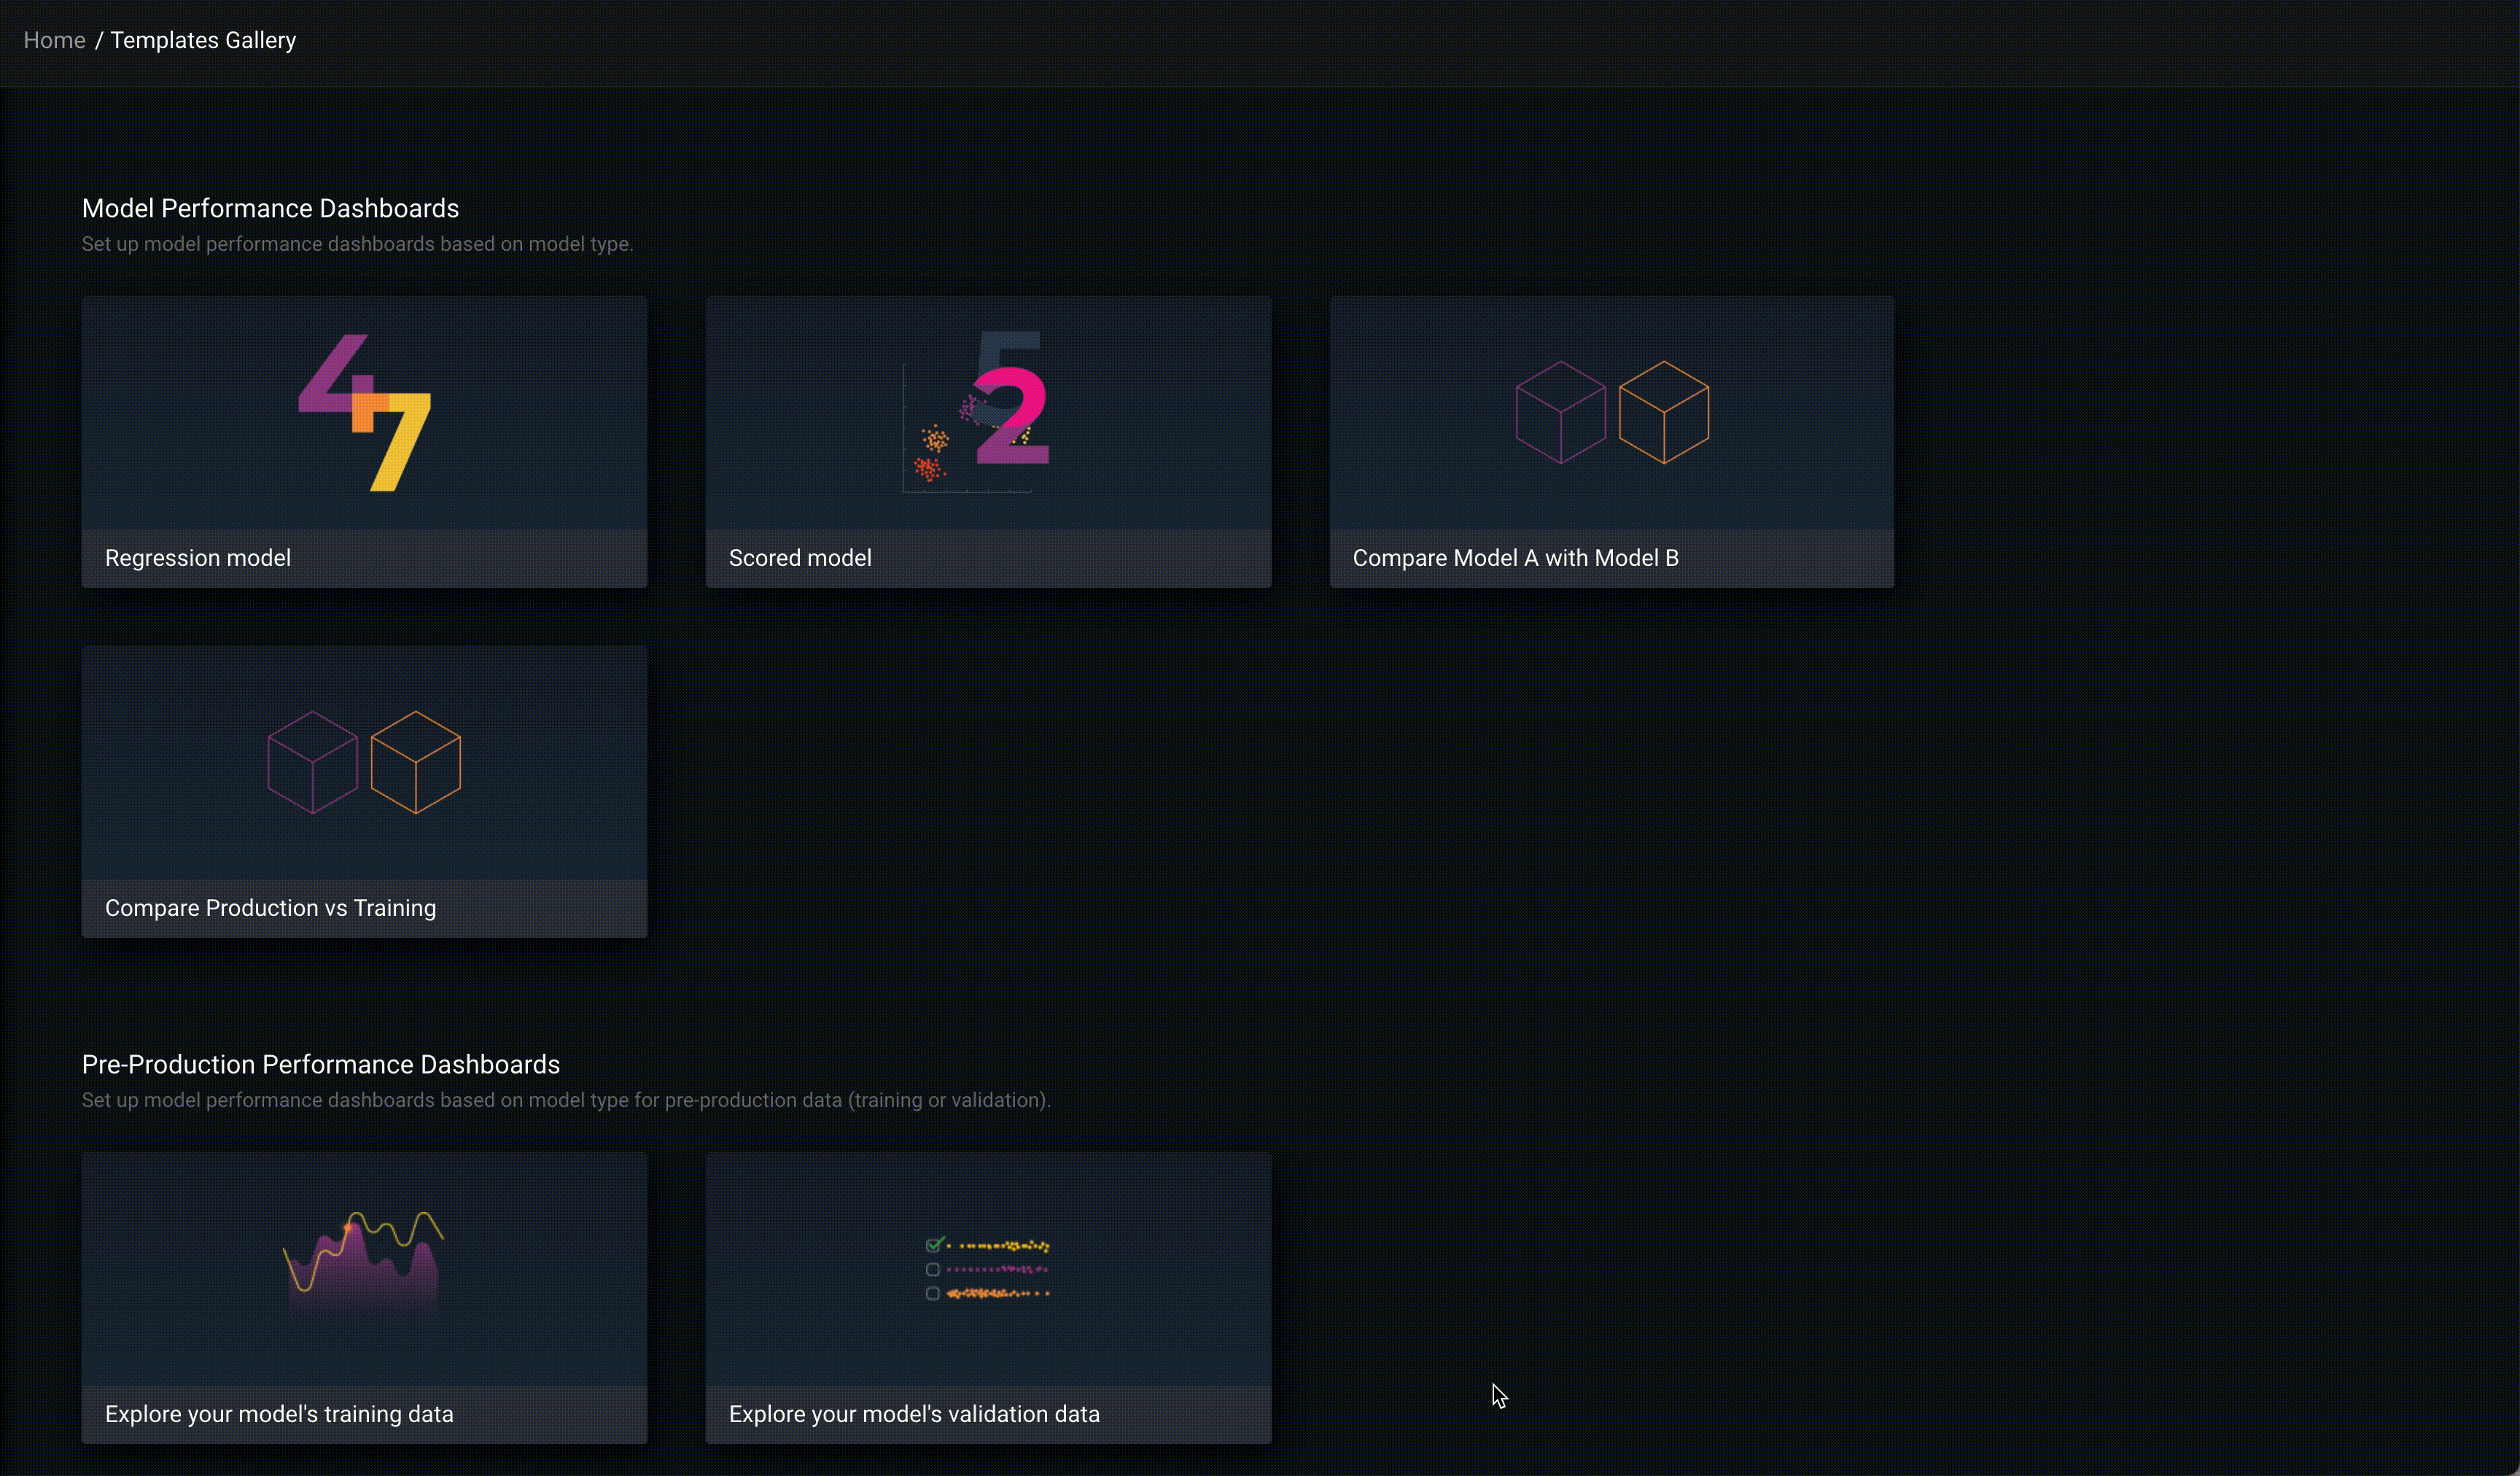Click the purple cube in Compare Model A card
The width and height of the screenshot is (2520, 1476).
click(1560, 412)
